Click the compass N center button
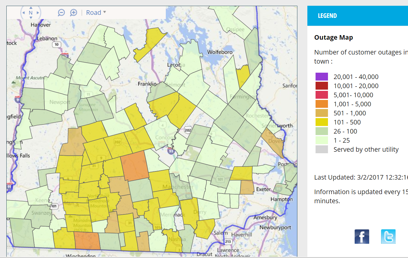408x258 pixels. click(x=31, y=13)
